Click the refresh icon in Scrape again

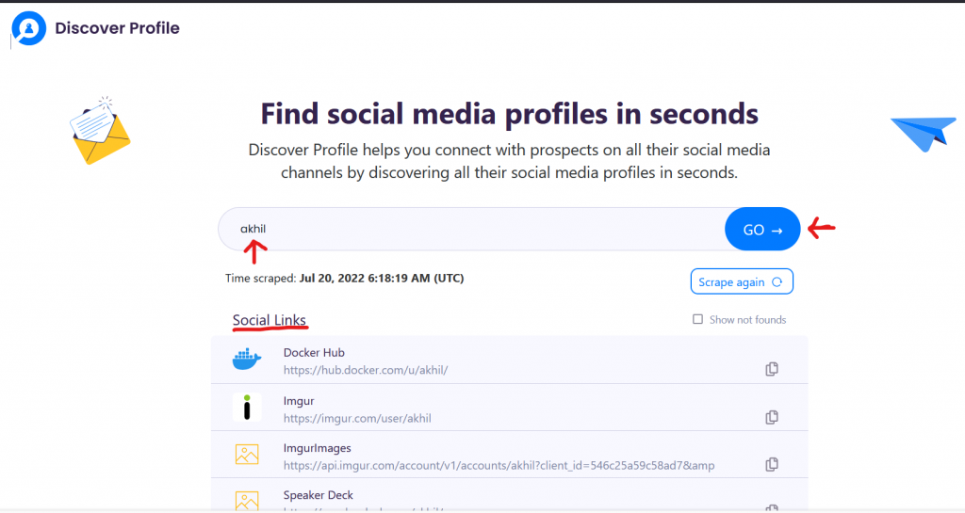click(777, 282)
